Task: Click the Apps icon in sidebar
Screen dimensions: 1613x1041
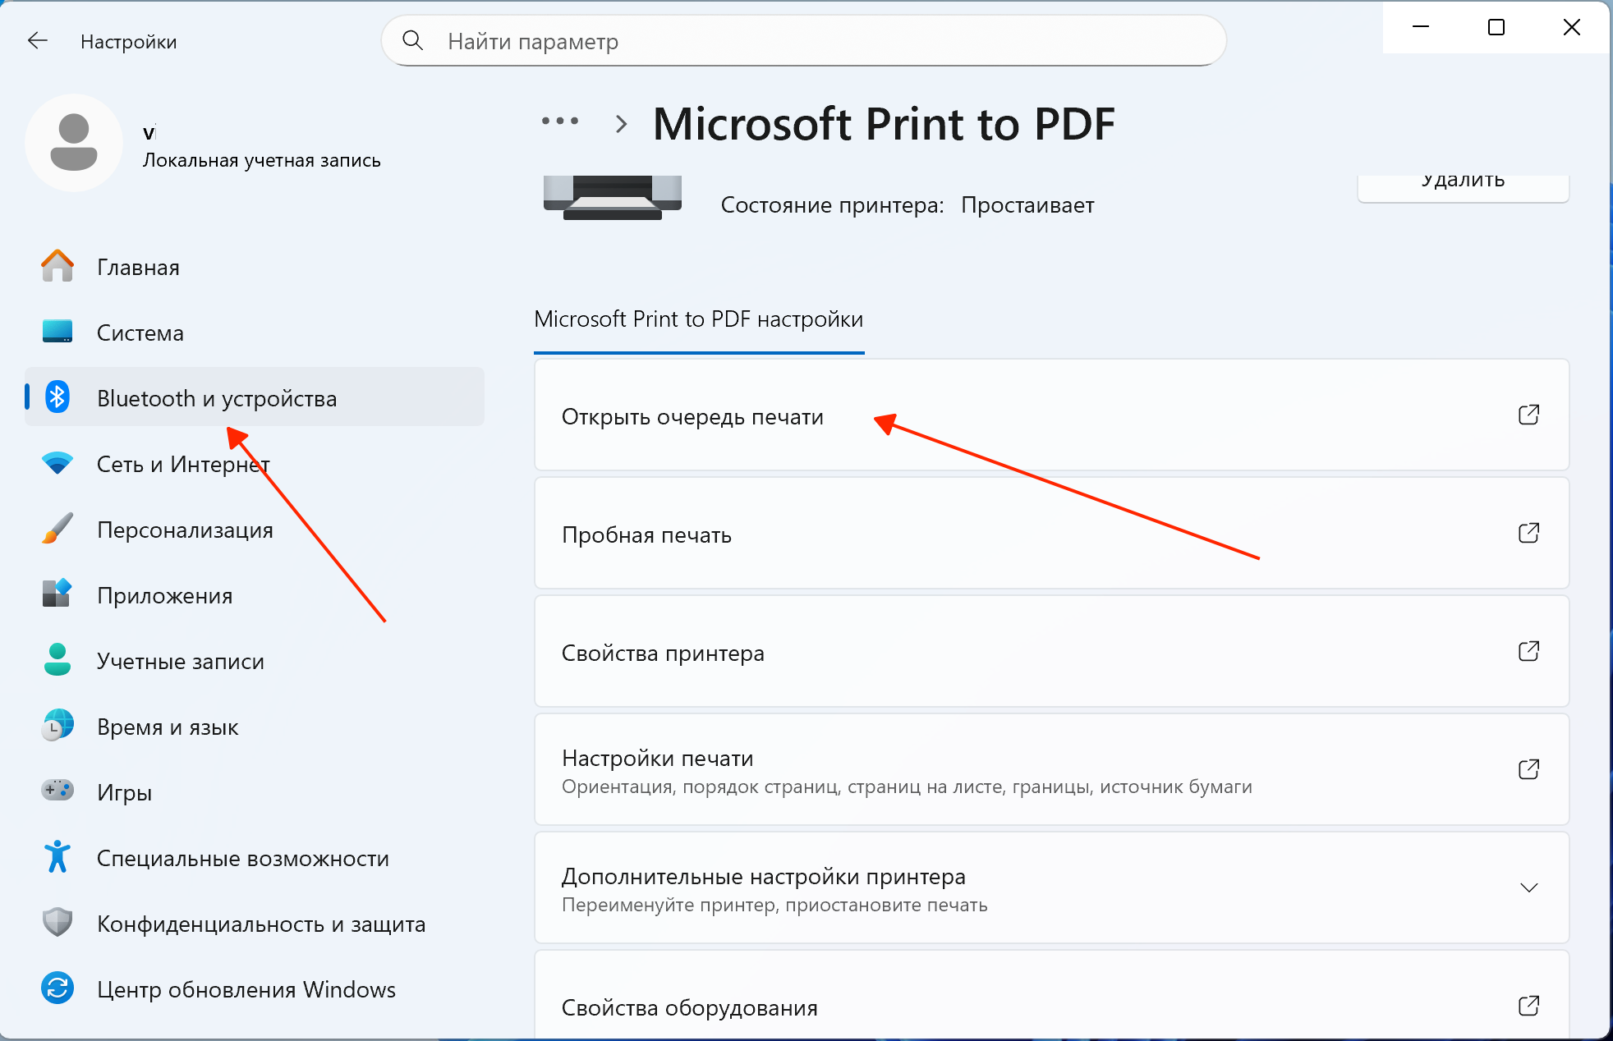Action: 57,593
